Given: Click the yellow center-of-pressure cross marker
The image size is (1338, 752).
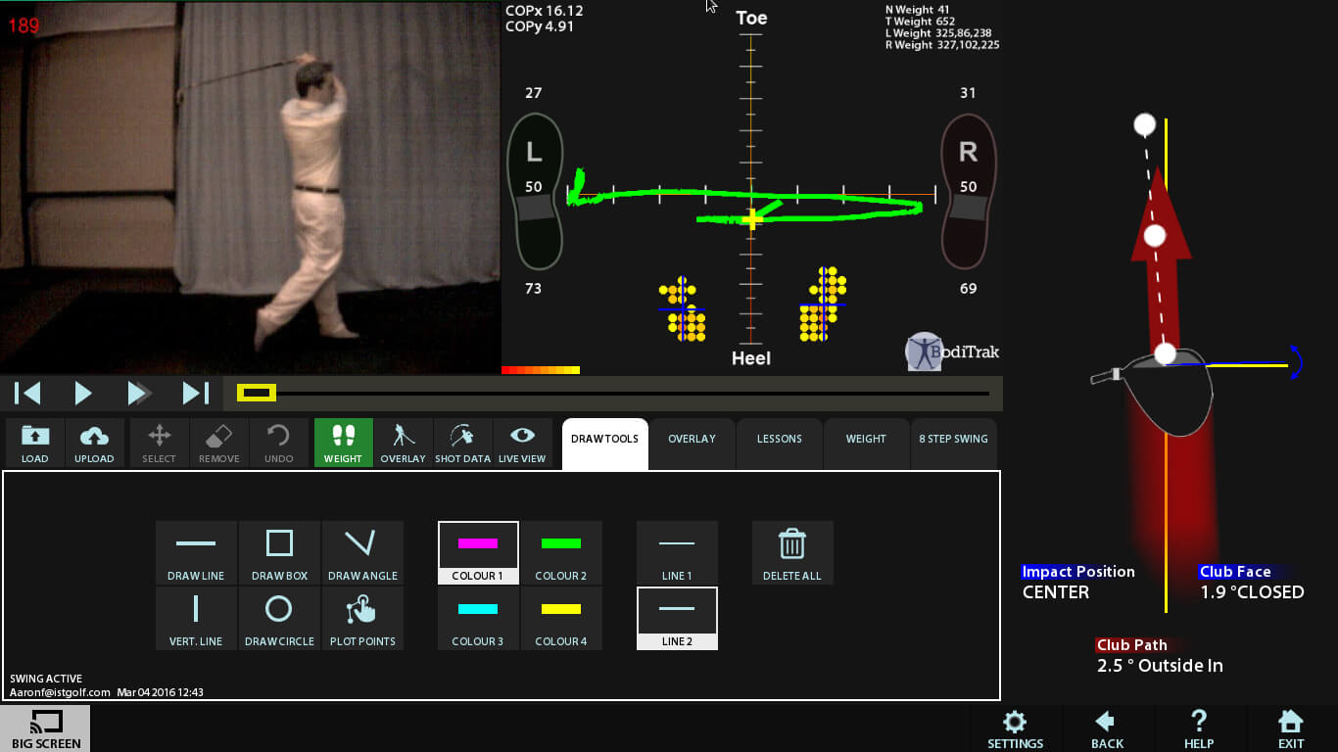Looking at the screenshot, I should click(x=751, y=219).
